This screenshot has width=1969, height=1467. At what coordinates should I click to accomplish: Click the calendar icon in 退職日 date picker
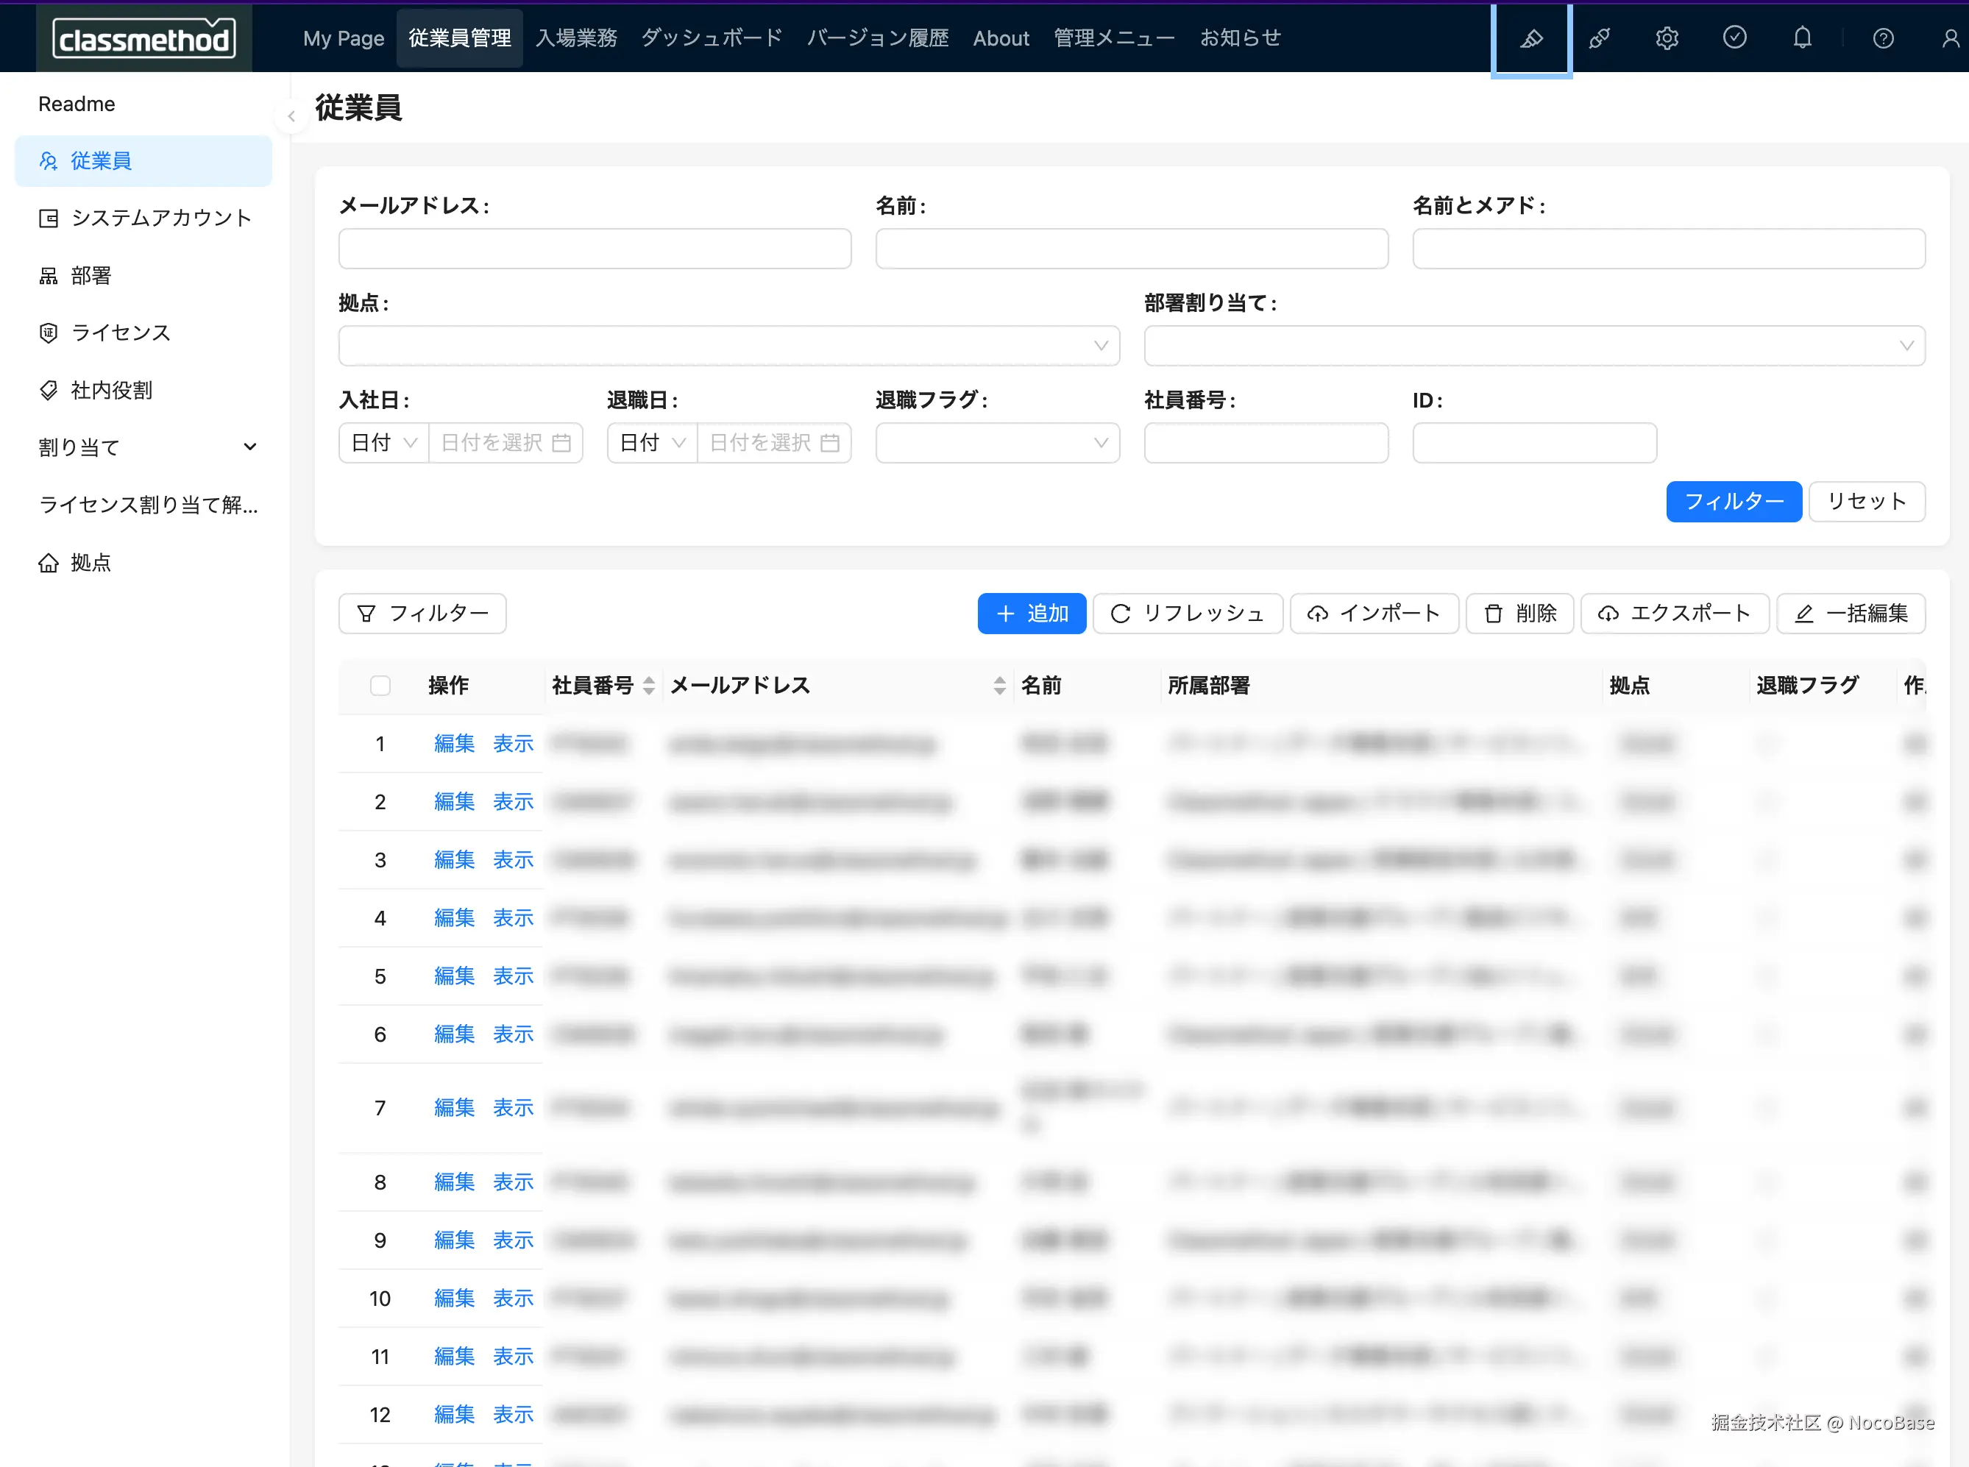tap(829, 443)
